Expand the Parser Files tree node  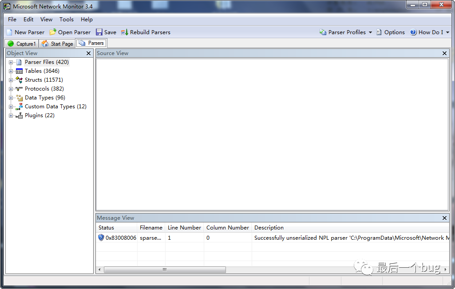click(11, 63)
